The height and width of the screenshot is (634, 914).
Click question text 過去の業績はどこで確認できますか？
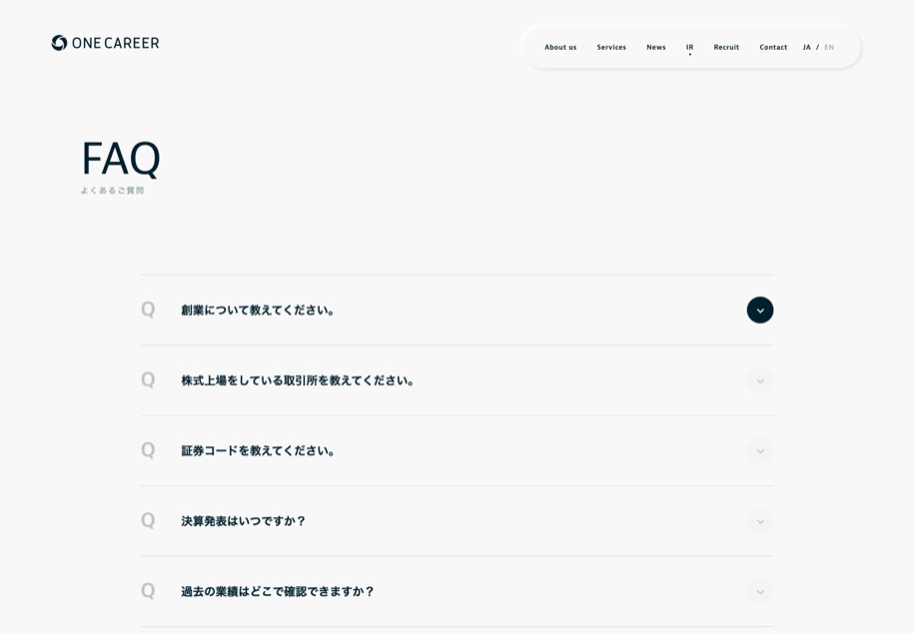coord(278,591)
